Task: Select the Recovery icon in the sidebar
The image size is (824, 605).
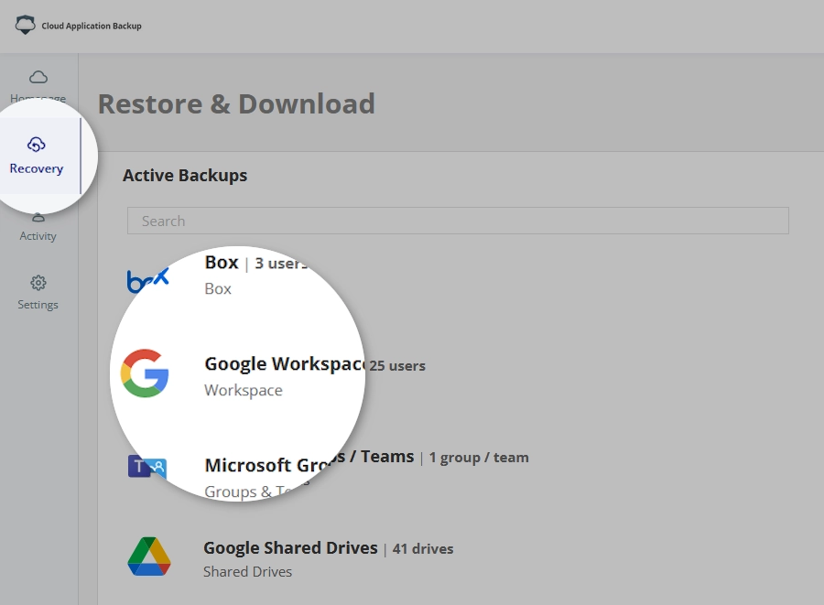Action: 37,145
